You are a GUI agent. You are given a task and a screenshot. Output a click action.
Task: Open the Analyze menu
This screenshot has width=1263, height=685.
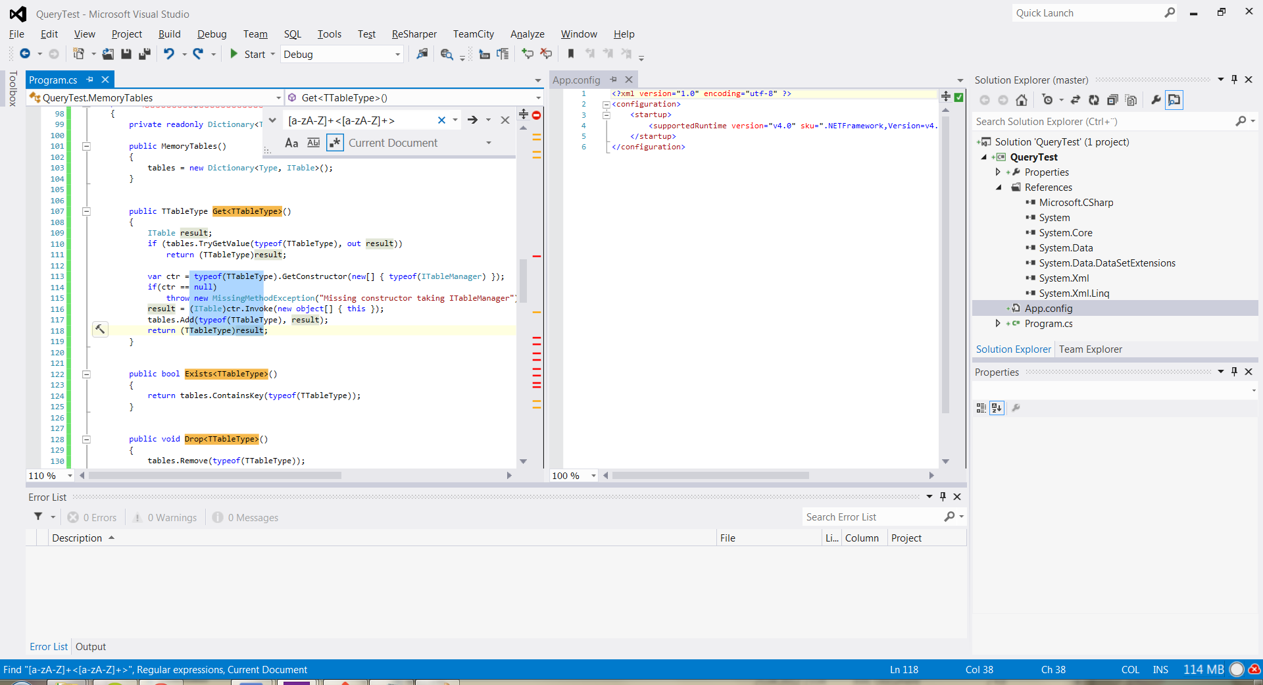pos(528,34)
